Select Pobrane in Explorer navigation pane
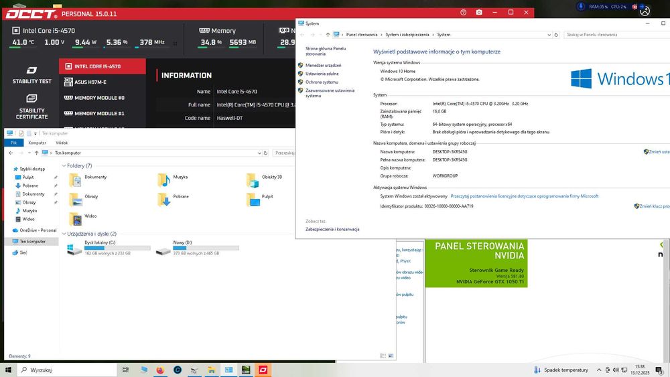 pyautogui.click(x=30, y=185)
